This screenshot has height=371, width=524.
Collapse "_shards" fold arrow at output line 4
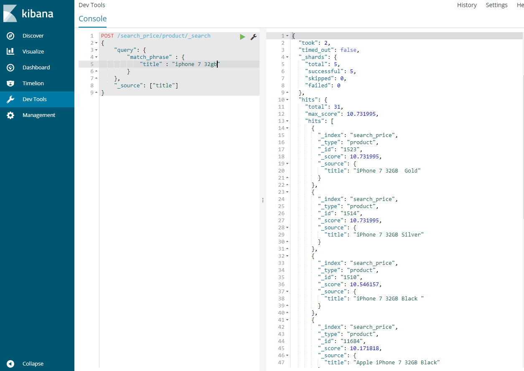287,57
